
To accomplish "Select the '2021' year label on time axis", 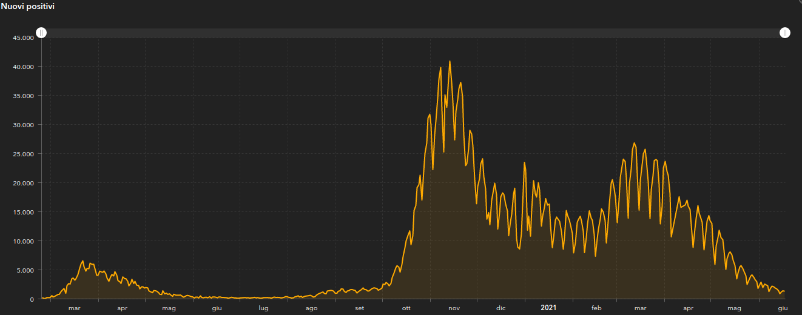I will coord(548,308).
